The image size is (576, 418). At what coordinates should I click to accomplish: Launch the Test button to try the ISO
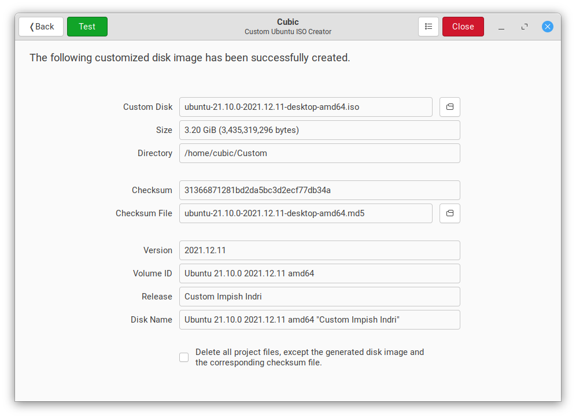click(87, 27)
